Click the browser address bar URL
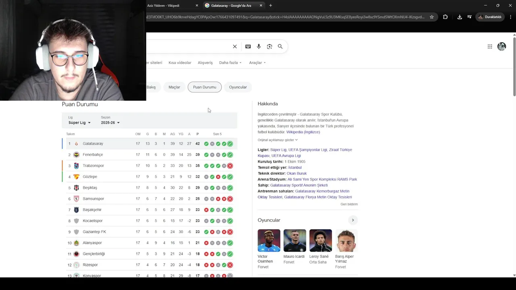Image resolution: width=516 pixels, height=290 pixels. [285, 17]
